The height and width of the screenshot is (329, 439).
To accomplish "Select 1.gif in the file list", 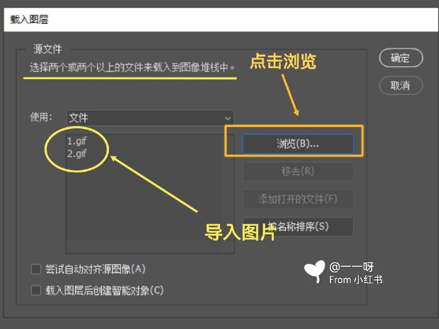I will 77,141.
